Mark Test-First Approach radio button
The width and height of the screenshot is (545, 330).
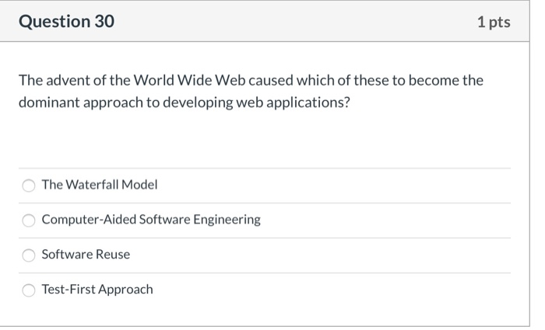click(29, 290)
